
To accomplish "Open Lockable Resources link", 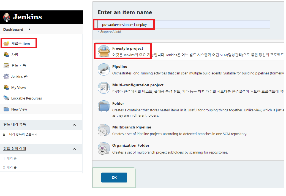I will tap(26, 98).
